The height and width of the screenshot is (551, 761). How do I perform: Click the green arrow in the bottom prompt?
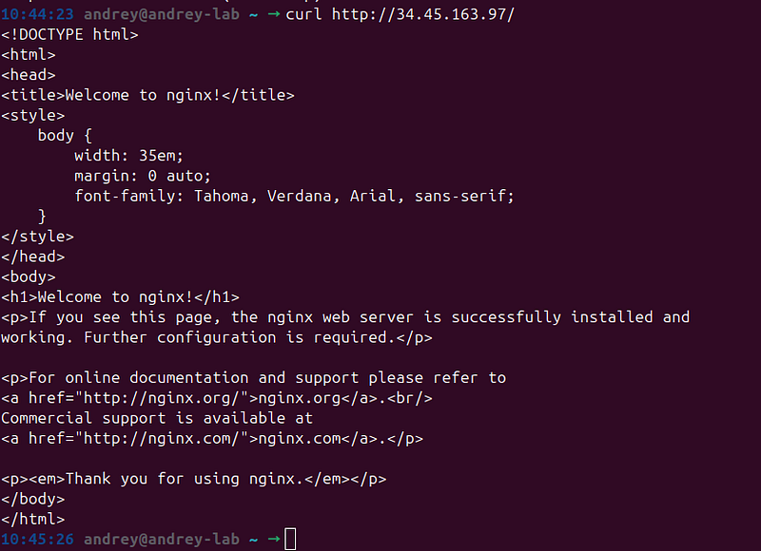pos(274,539)
